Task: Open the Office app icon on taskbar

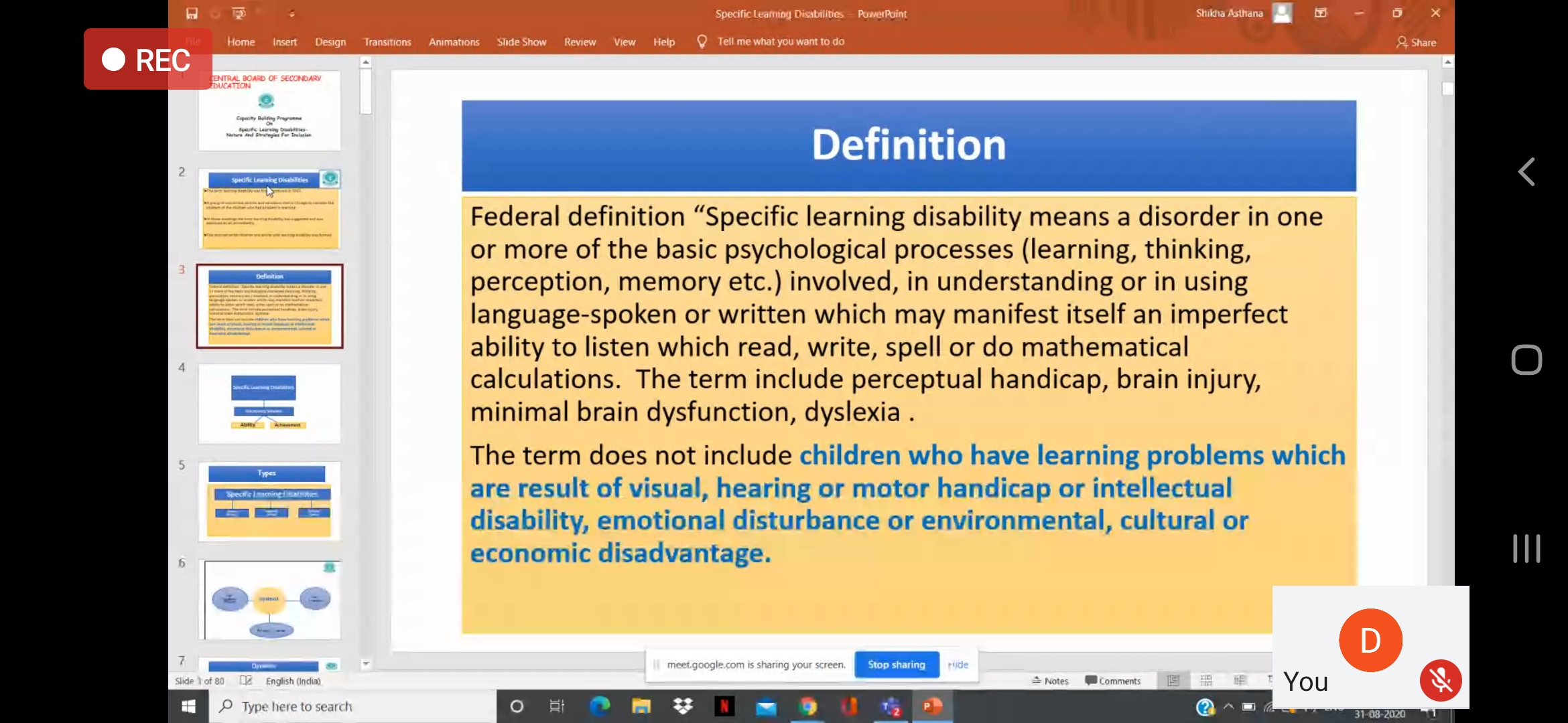Action: (849, 706)
